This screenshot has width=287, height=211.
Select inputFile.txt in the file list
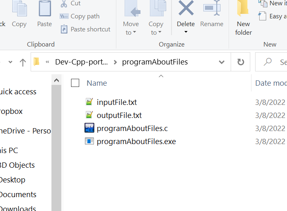click(x=116, y=102)
